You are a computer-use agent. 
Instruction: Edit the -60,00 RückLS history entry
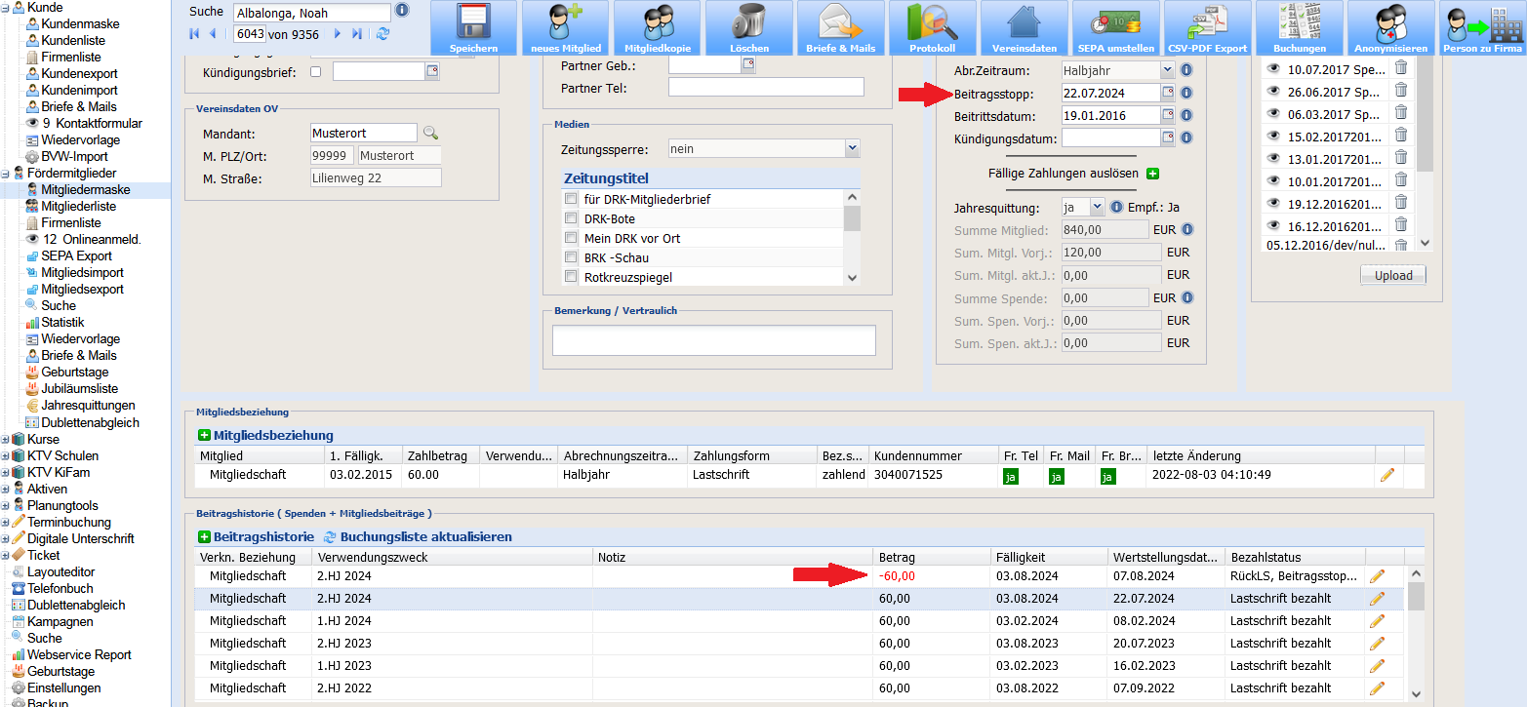click(x=1378, y=575)
